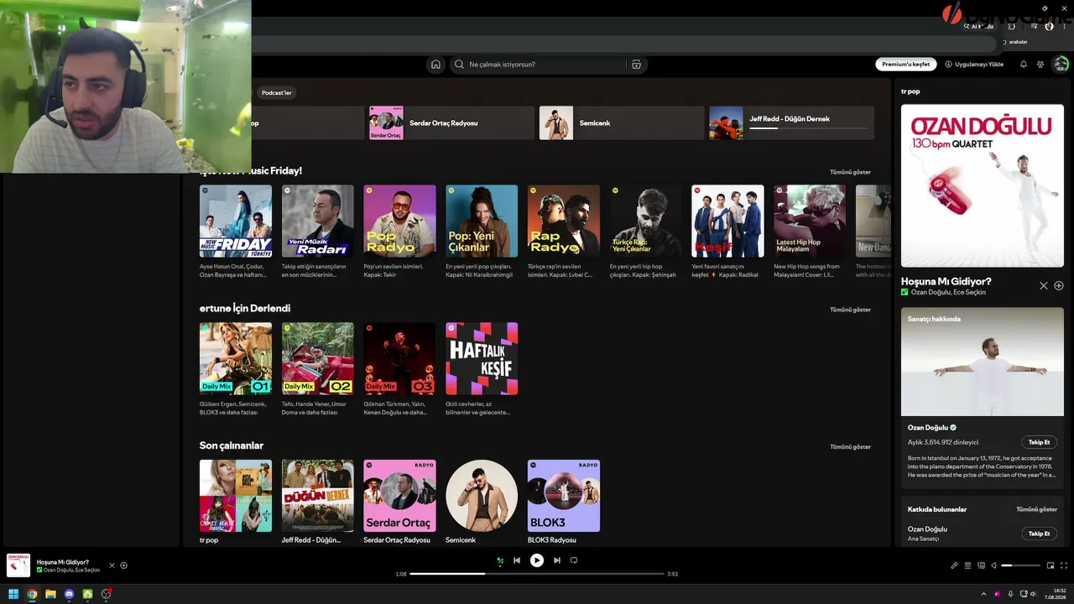
Task: Open the Serdar Ortaç Radyosu shortcut tile
Action: tap(451, 122)
